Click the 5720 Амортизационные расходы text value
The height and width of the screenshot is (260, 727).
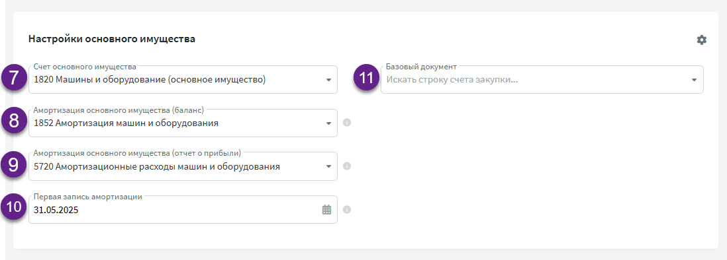(157, 167)
